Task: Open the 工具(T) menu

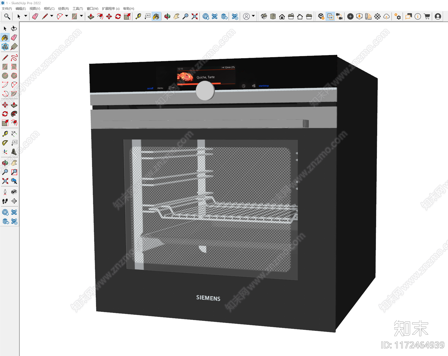Action: pyautogui.click(x=78, y=9)
